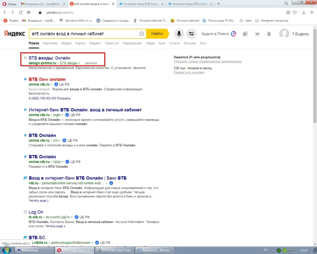
Task: Open 'Показать только коммерческие предложения' link
Action: 207,61
